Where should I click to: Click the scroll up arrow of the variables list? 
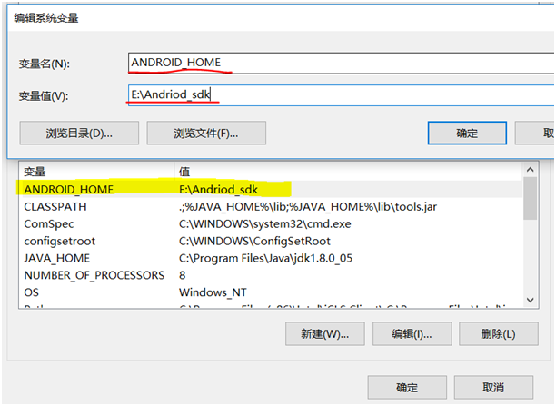(531, 170)
